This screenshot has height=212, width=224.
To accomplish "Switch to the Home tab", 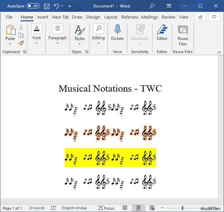I will coord(27,17).
